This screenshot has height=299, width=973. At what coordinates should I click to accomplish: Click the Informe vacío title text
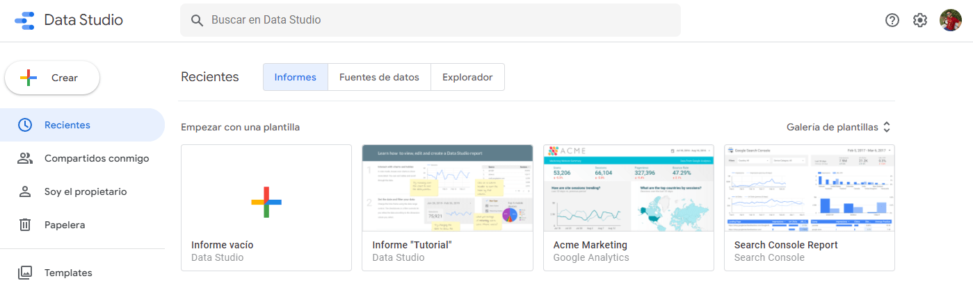point(223,245)
